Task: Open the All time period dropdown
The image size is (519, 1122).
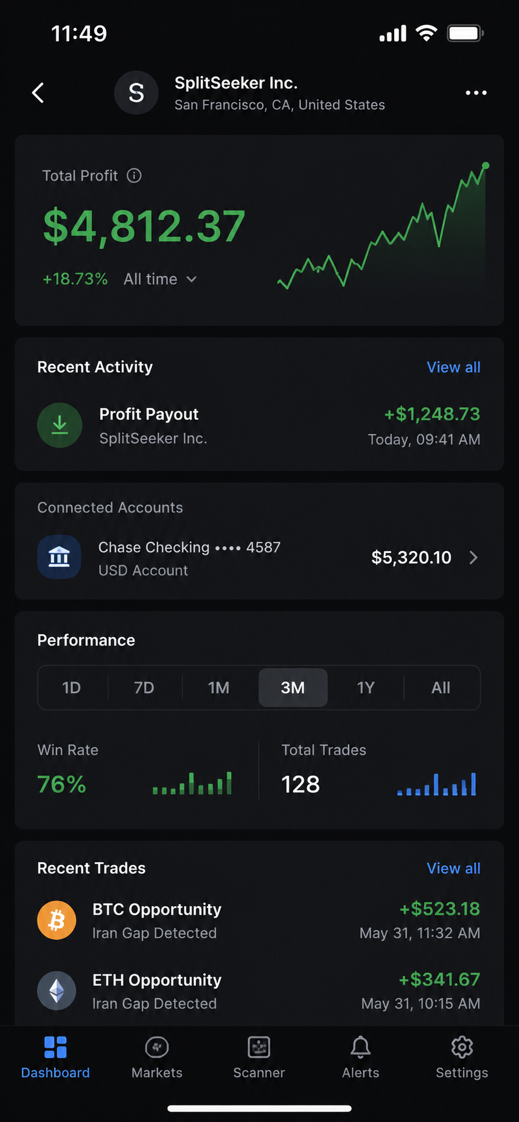Action: 160,279
